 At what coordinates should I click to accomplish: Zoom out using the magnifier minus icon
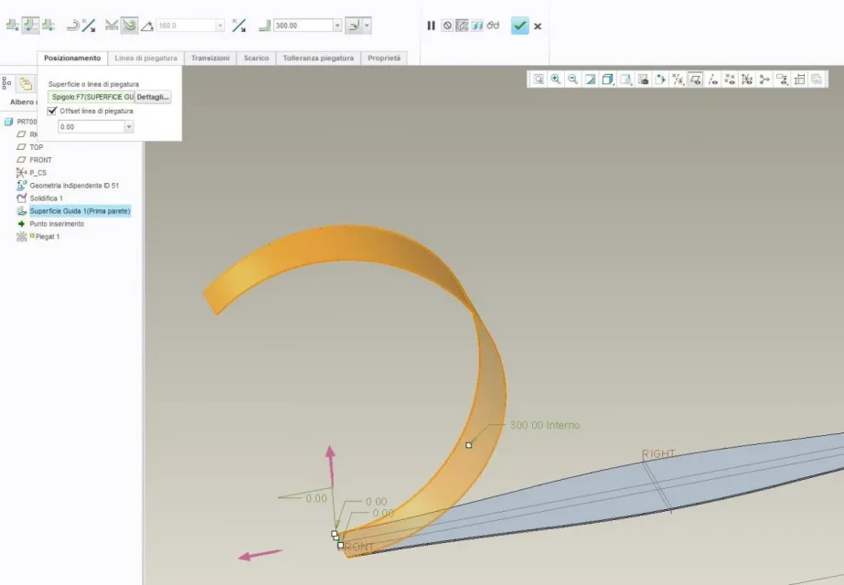pyautogui.click(x=572, y=80)
